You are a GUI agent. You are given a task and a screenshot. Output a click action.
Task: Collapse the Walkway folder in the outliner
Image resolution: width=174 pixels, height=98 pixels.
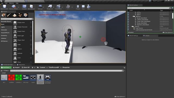[132, 16]
